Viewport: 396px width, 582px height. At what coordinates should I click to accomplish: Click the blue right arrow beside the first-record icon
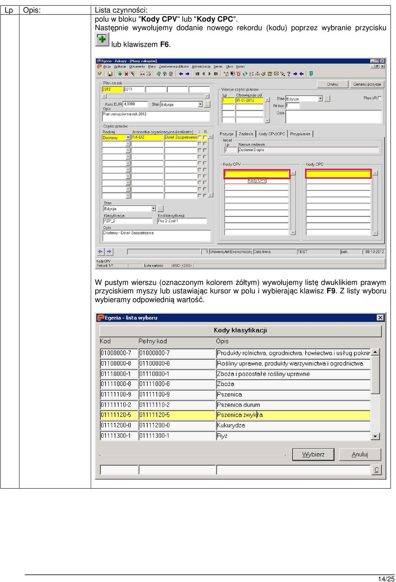(x=187, y=74)
